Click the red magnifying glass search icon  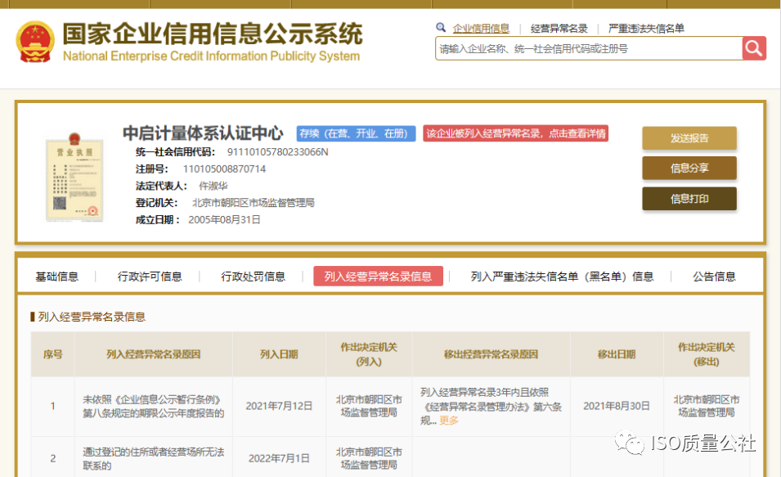pyautogui.click(x=753, y=48)
